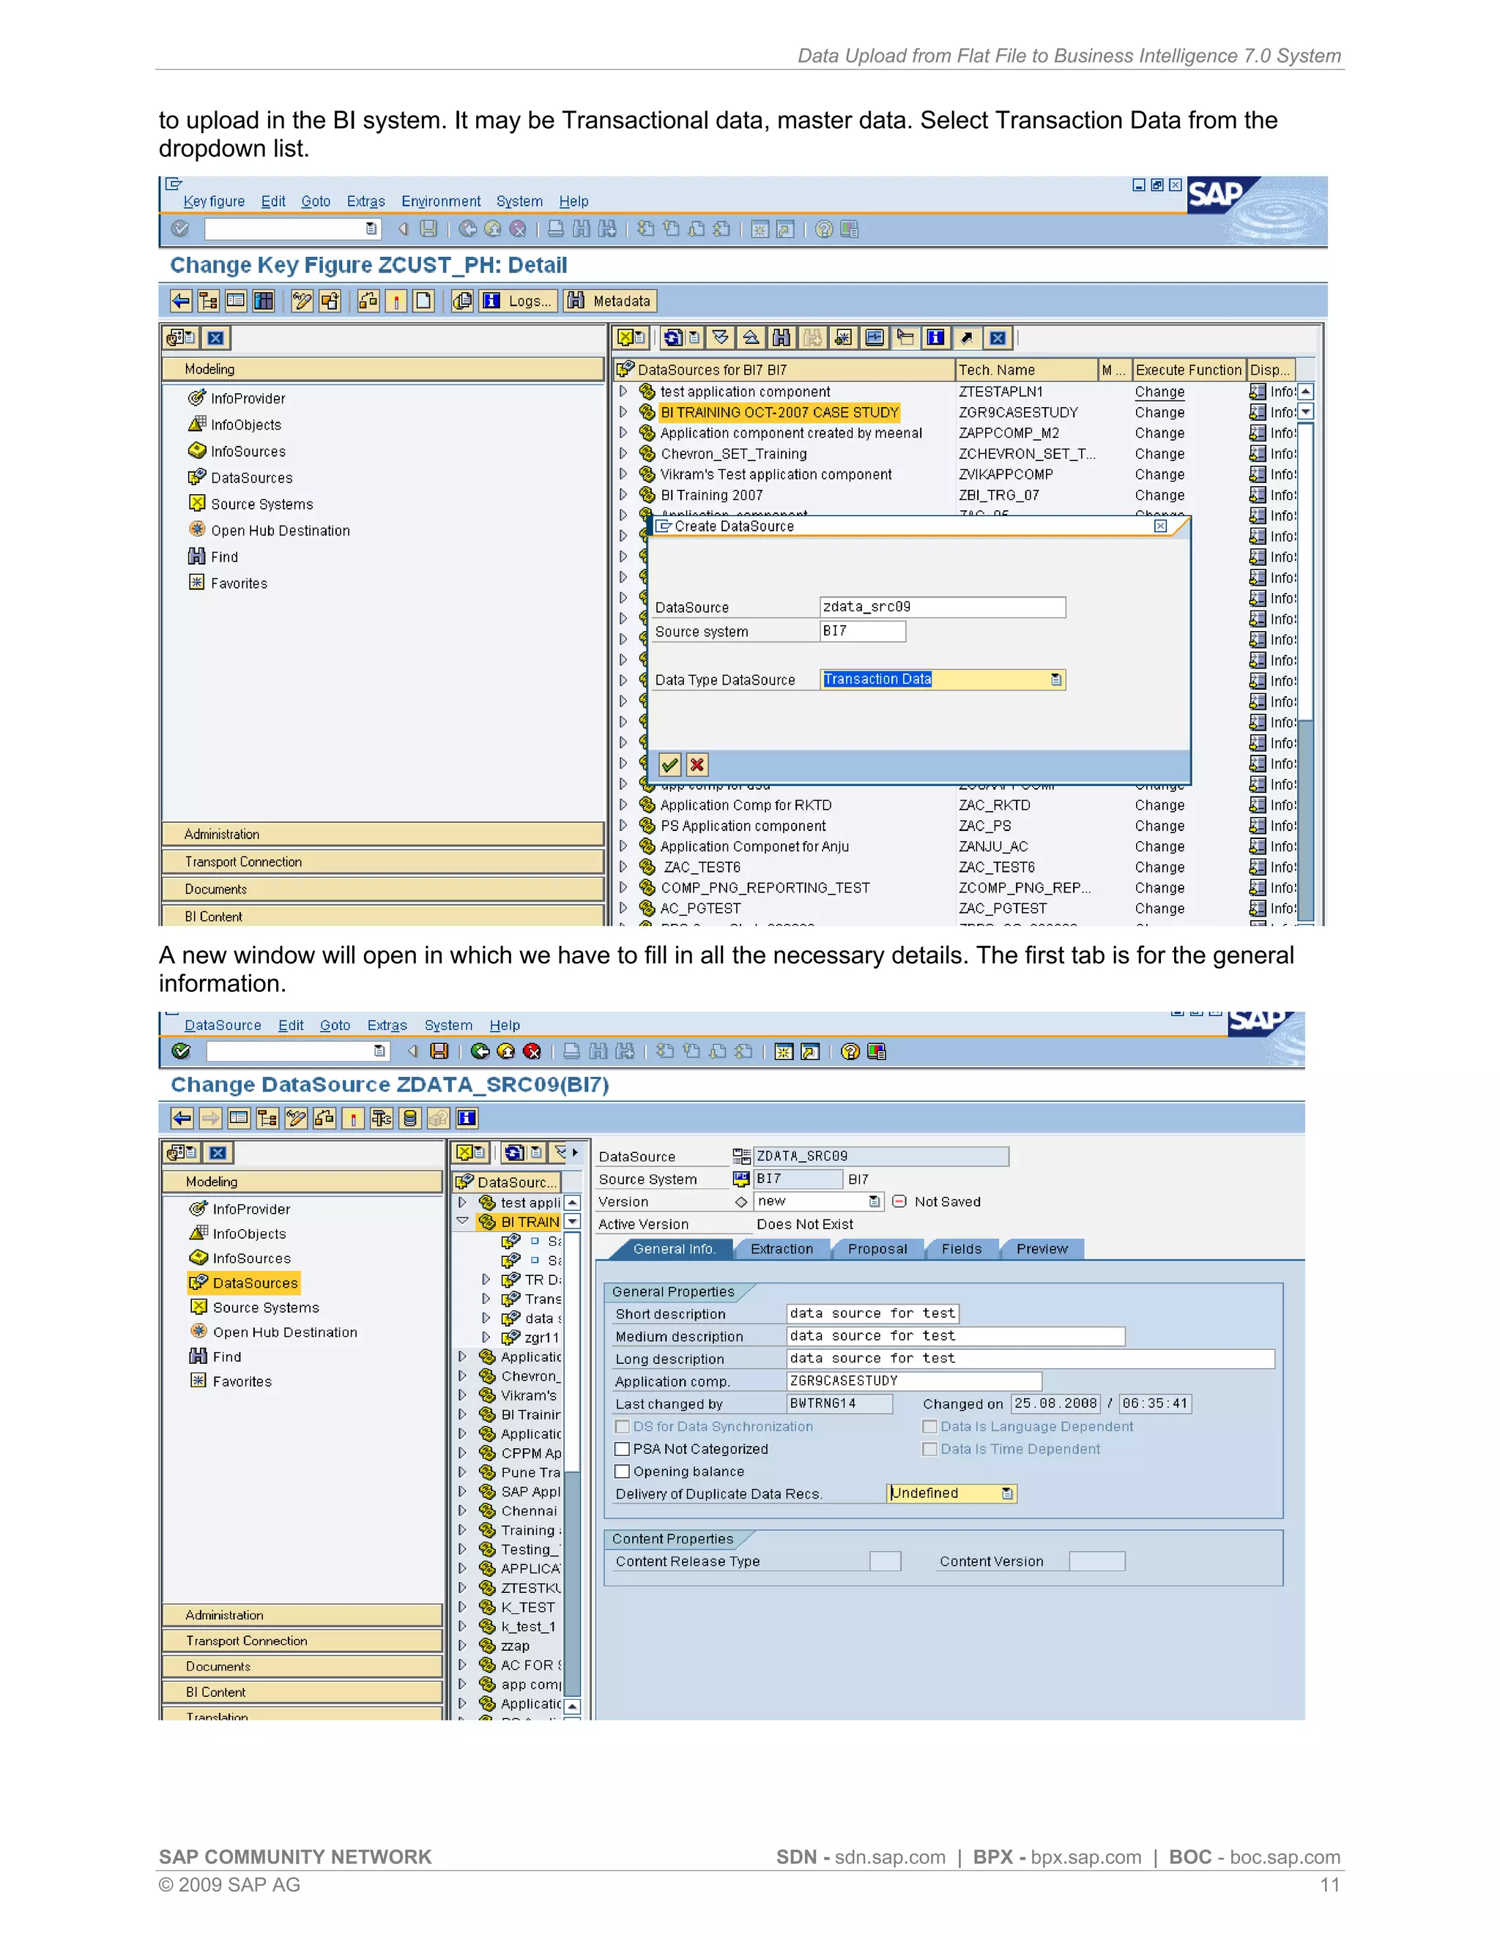Open Key figure menu
The width and height of the screenshot is (1500, 1940).
[x=214, y=201]
